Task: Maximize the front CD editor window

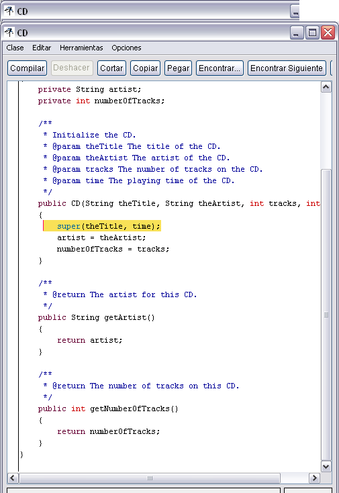Action: (312, 33)
